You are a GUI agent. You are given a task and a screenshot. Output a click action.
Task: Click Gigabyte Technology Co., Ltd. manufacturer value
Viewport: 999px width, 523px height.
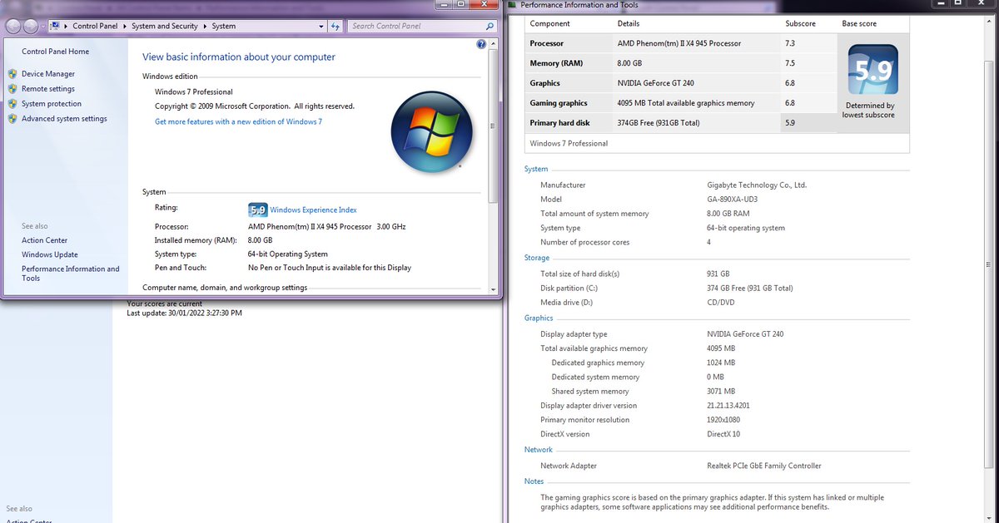coord(757,185)
